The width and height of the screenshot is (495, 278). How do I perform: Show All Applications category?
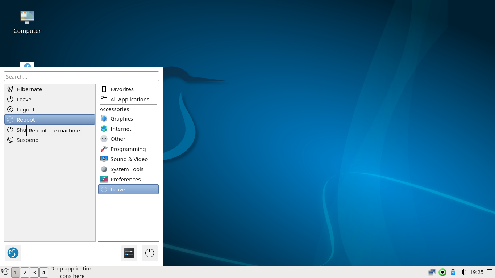point(128,99)
